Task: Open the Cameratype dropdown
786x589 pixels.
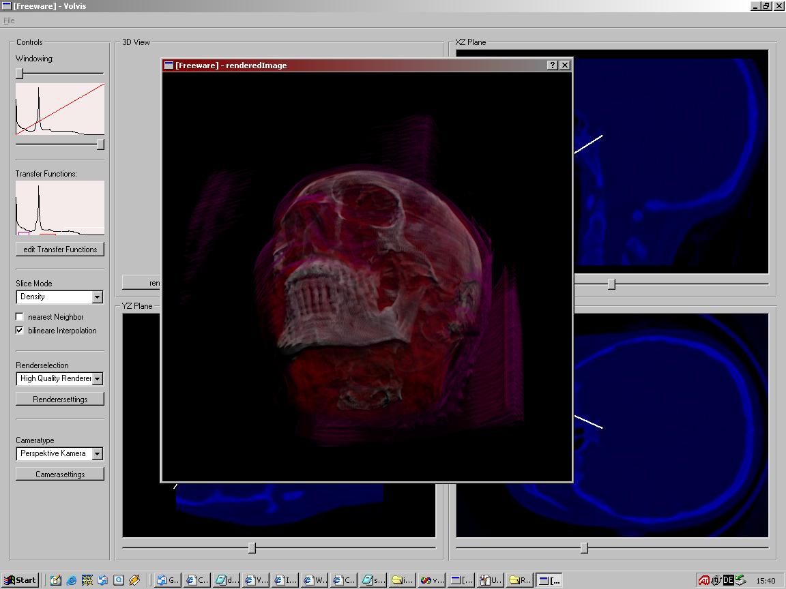Action: coord(97,454)
